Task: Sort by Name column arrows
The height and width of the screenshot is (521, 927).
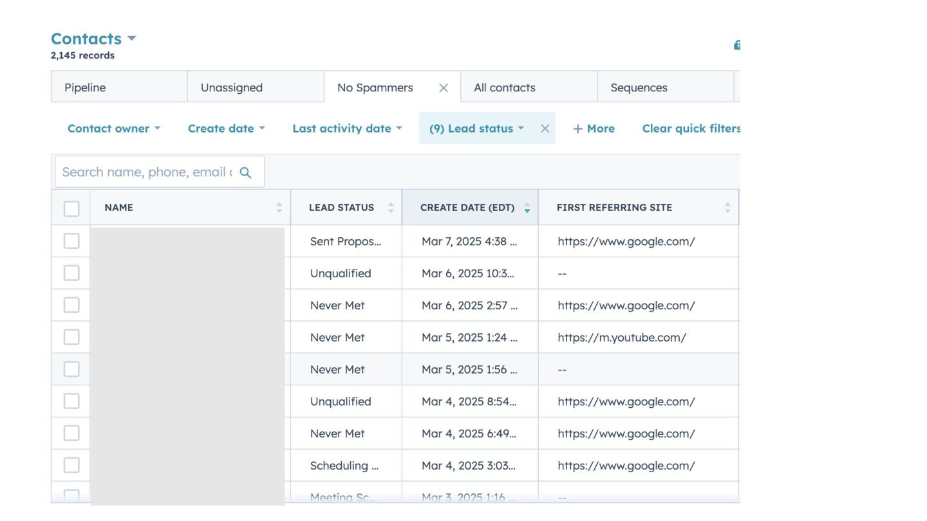Action: point(279,208)
